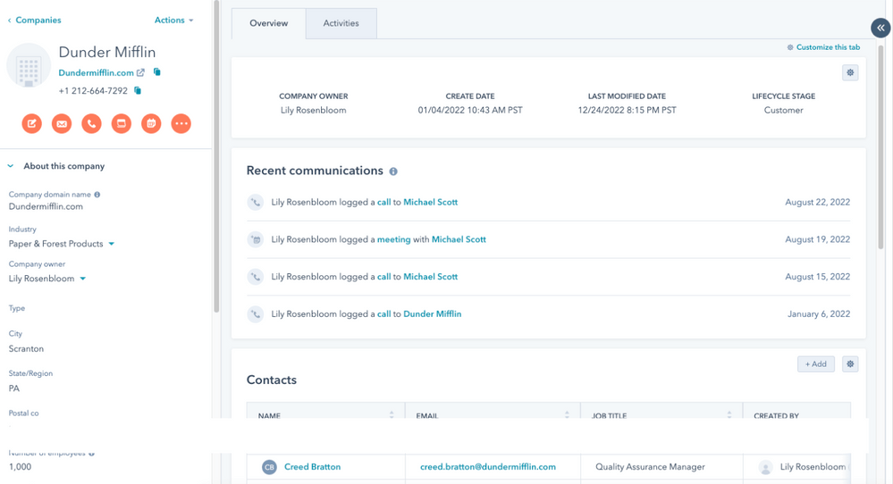This screenshot has height=484, width=893.
Task: Switch to the Overview tab
Action: click(269, 23)
